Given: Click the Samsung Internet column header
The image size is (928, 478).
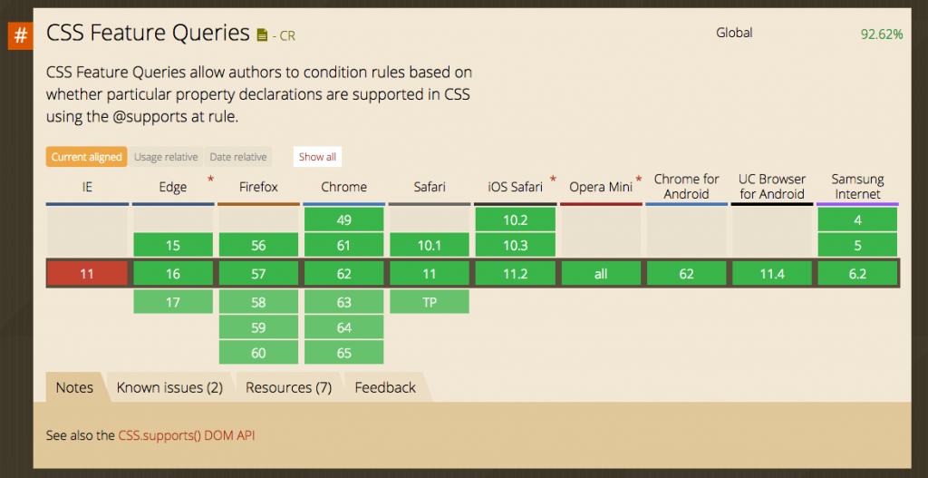Looking at the screenshot, I should (857, 187).
